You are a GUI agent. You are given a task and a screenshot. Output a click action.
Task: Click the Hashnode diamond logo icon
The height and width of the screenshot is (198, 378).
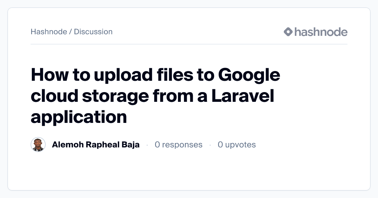288,32
